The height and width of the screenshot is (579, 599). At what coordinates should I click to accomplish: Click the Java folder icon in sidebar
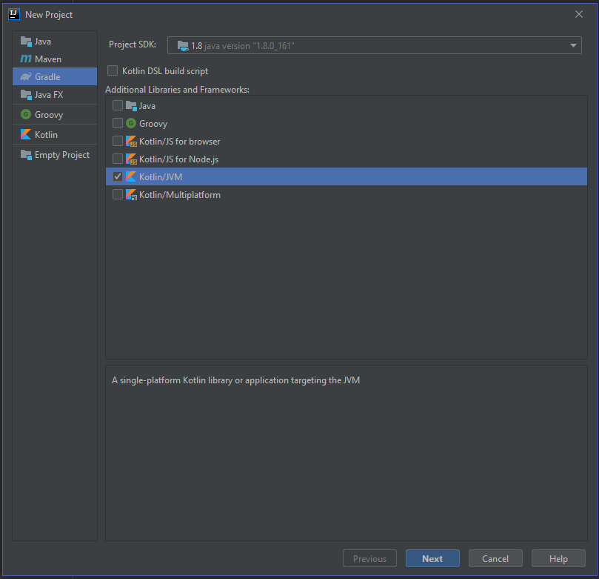coord(26,42)
